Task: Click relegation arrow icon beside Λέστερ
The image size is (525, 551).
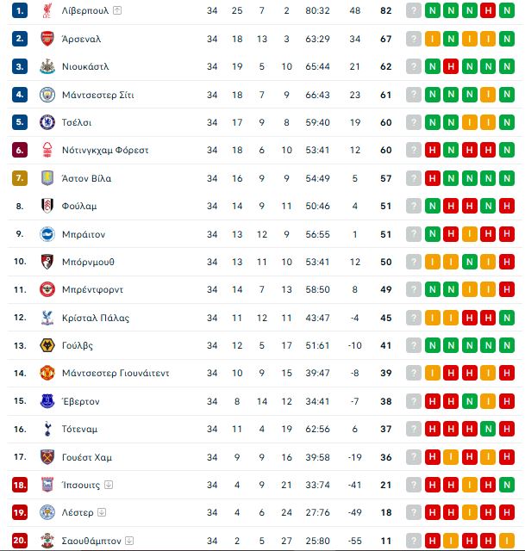Action: click(x=102, y=512)
